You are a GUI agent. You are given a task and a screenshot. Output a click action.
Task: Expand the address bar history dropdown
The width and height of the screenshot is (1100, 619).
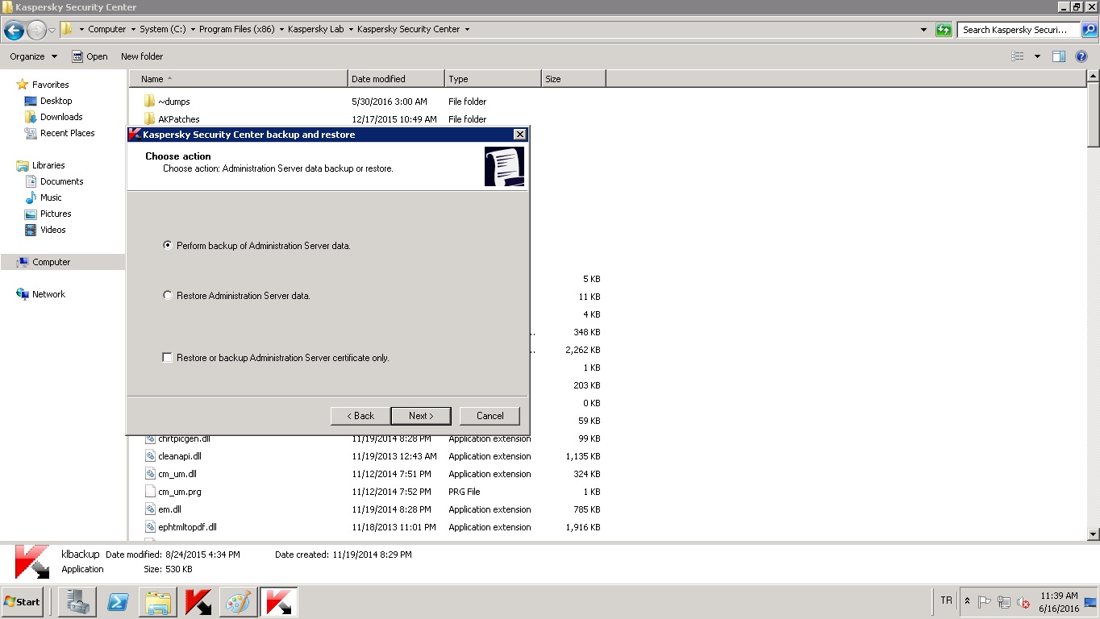(923, 30)
